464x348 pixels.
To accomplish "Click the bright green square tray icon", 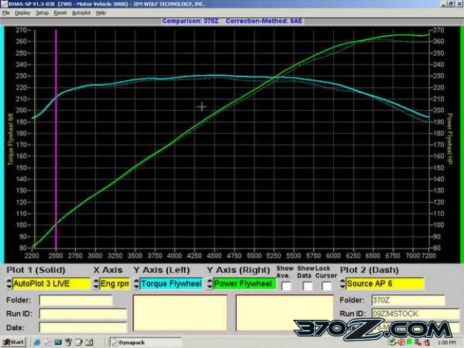I will [x=410, y=342].
